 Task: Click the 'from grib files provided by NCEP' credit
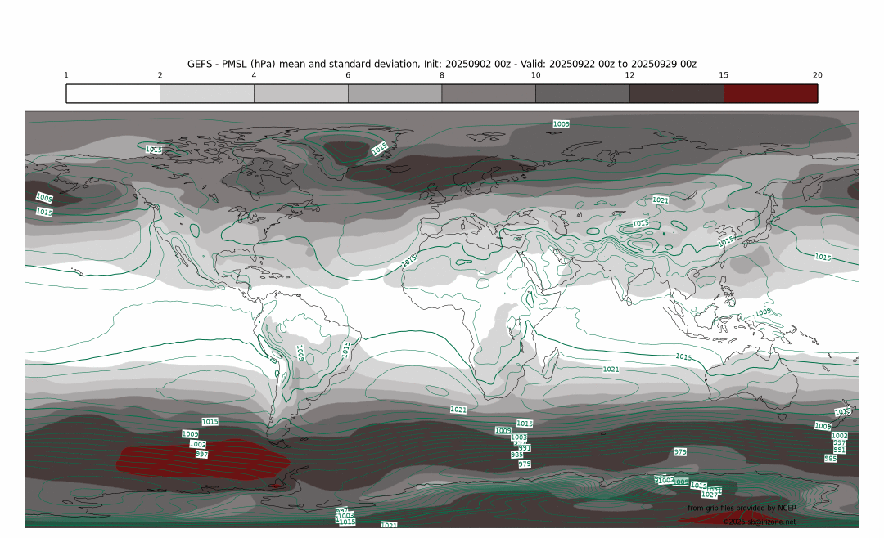741,509
